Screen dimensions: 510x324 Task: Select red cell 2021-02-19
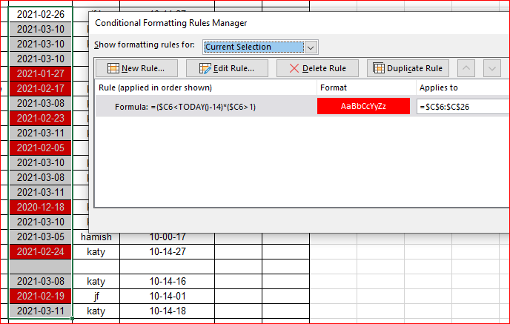41,296
